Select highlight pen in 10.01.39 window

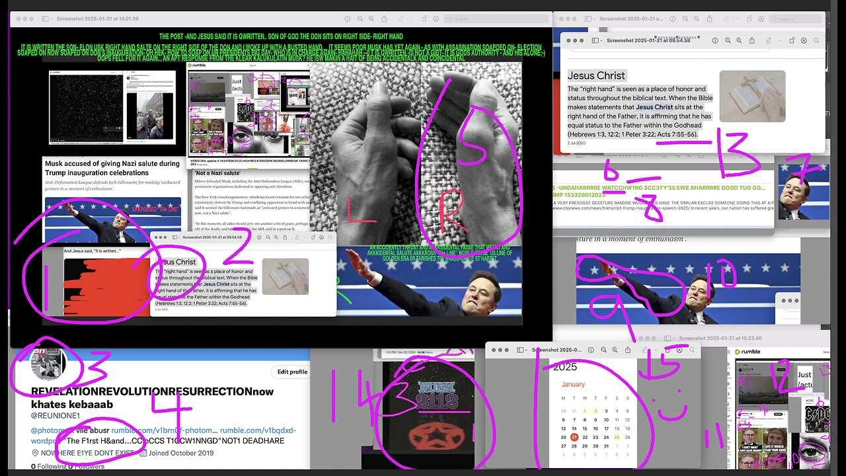(x=401, y=19)
